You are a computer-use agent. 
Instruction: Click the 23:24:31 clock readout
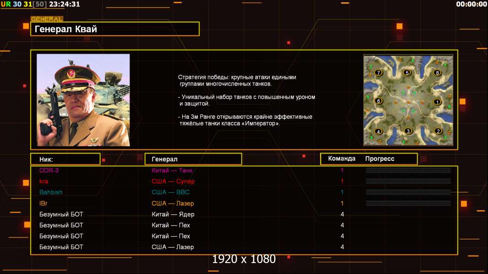point(65,4)
